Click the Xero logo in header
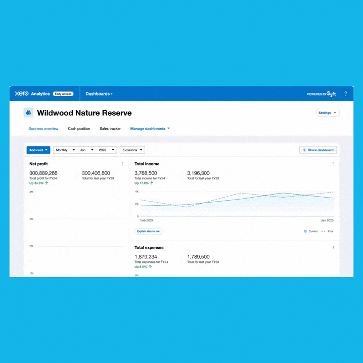The width and height of the screenshot is (363, 363). pos(22,94)
